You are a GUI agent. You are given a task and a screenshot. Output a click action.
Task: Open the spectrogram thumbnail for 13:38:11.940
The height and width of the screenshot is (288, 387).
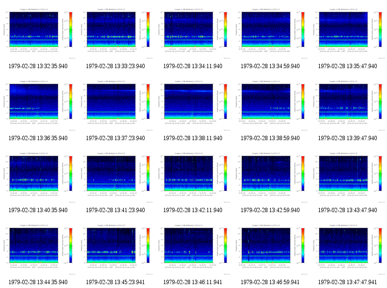[x=193, y=105]
